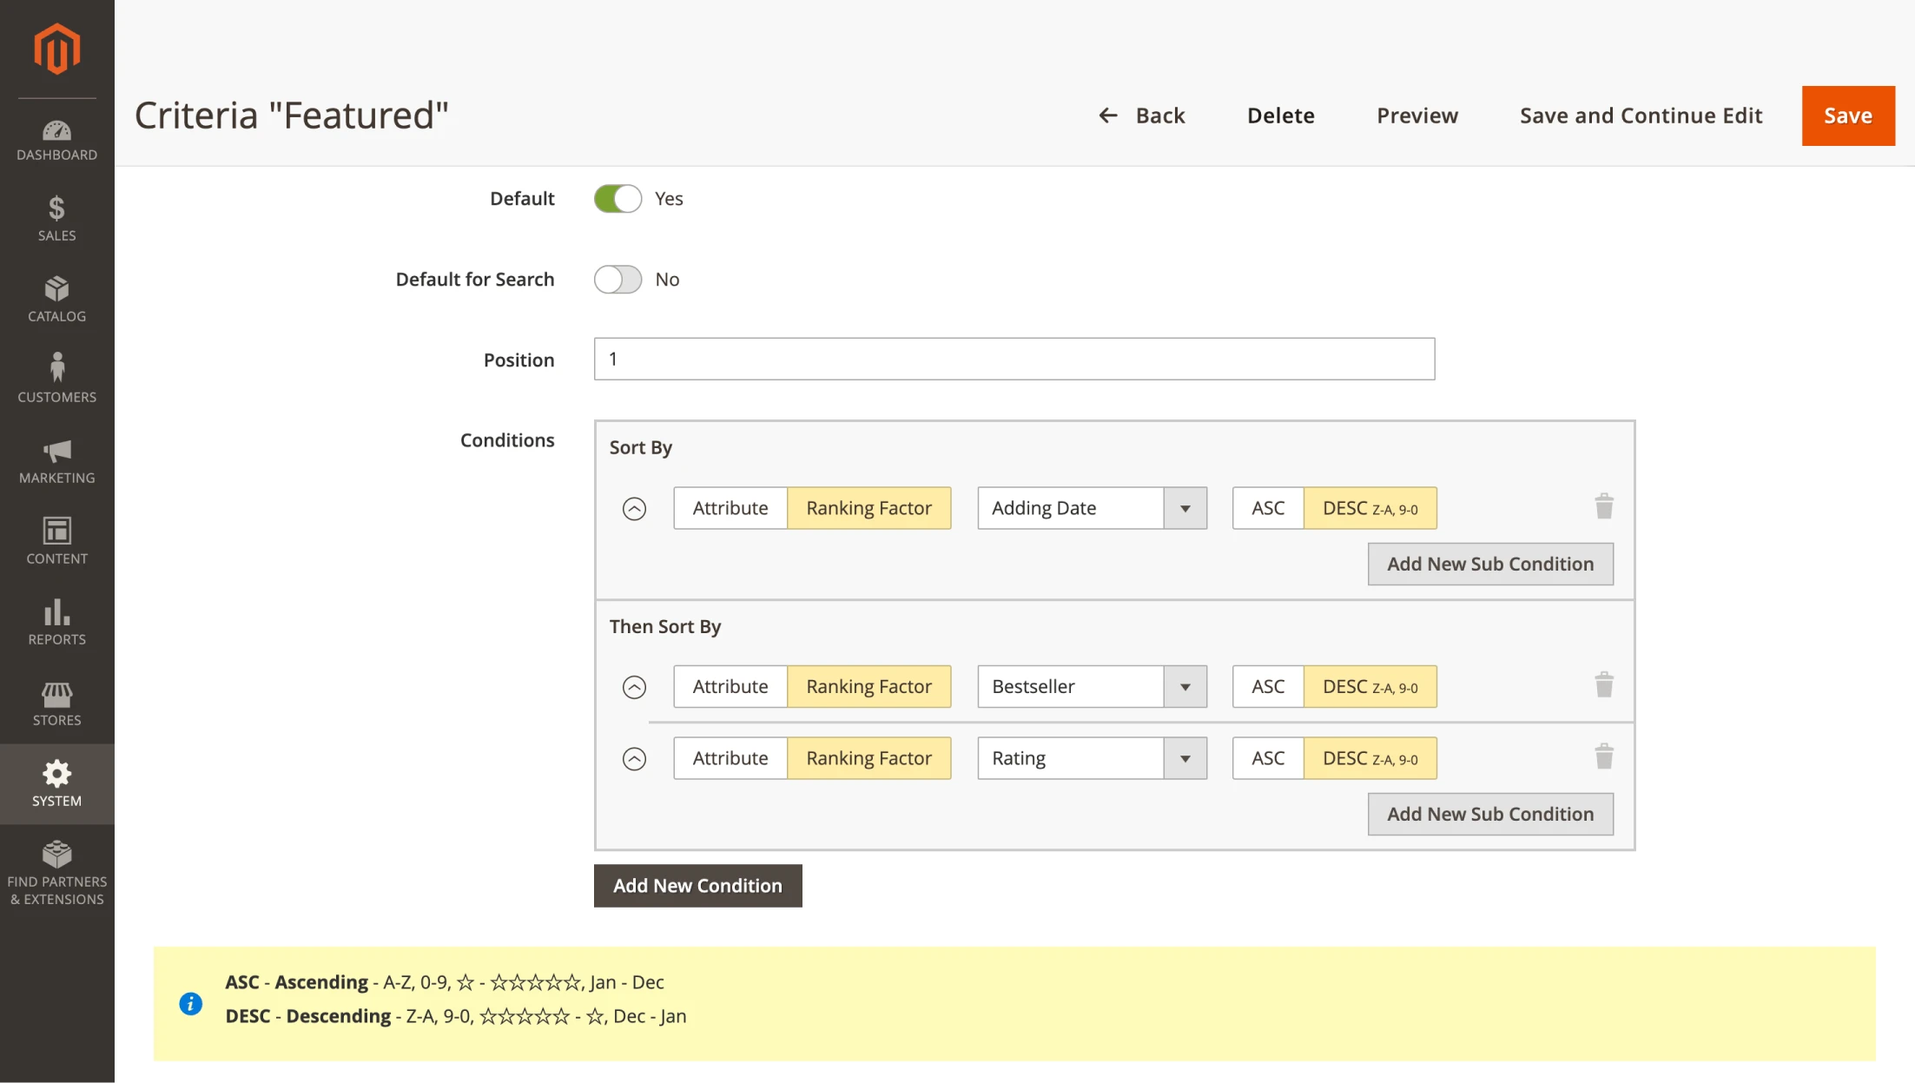Open the Rating attribute dropdown
This screenshot has width=1915, height=1083.
click(x=1185, y=757)
